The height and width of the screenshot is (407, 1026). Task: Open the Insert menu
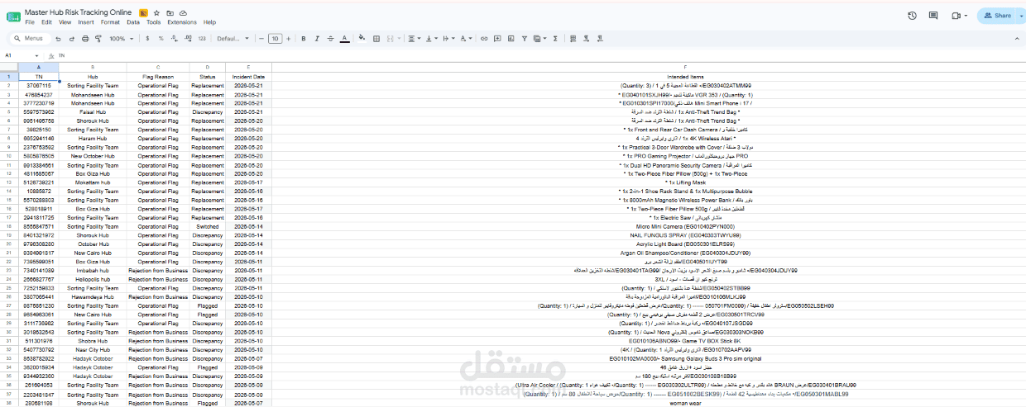point(86,22)
